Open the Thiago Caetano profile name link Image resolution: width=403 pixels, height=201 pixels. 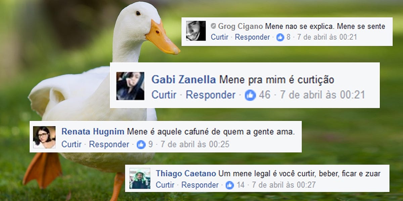[x=186, y=174]
